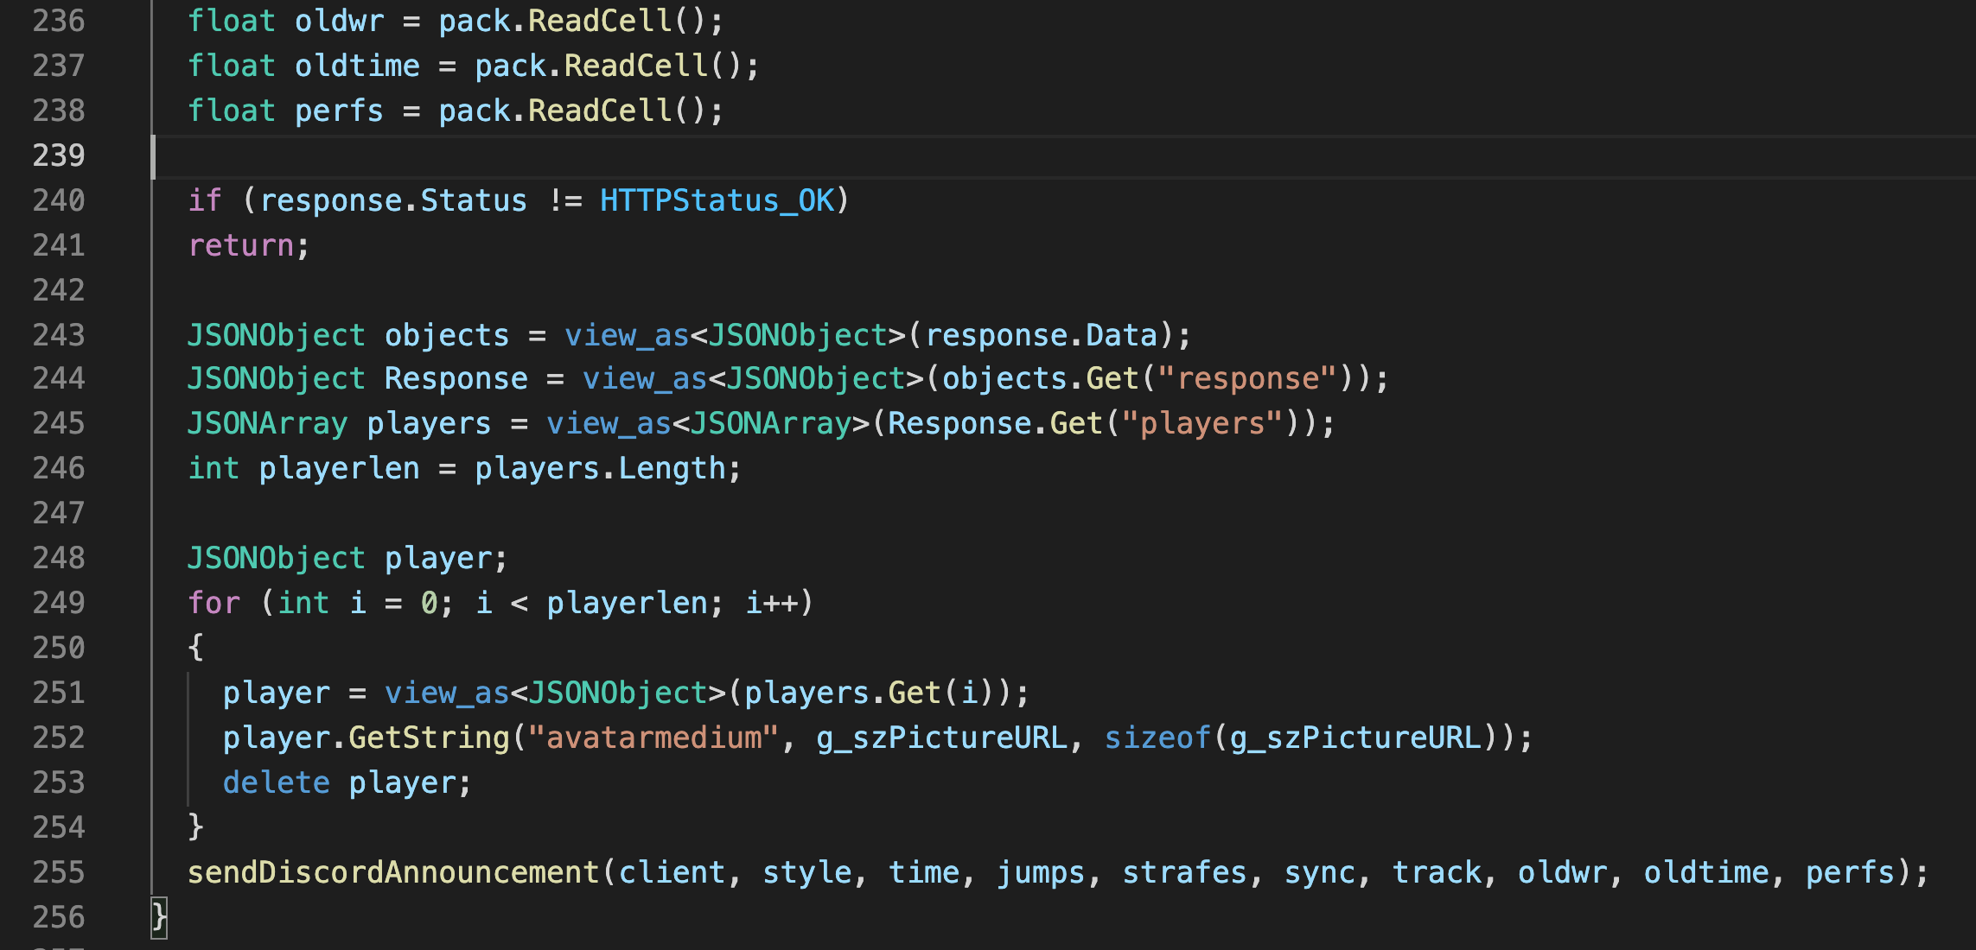The image size is (1976, 950).
Task: Click line number 247 in the gutter
Action: tap(59, 512)
